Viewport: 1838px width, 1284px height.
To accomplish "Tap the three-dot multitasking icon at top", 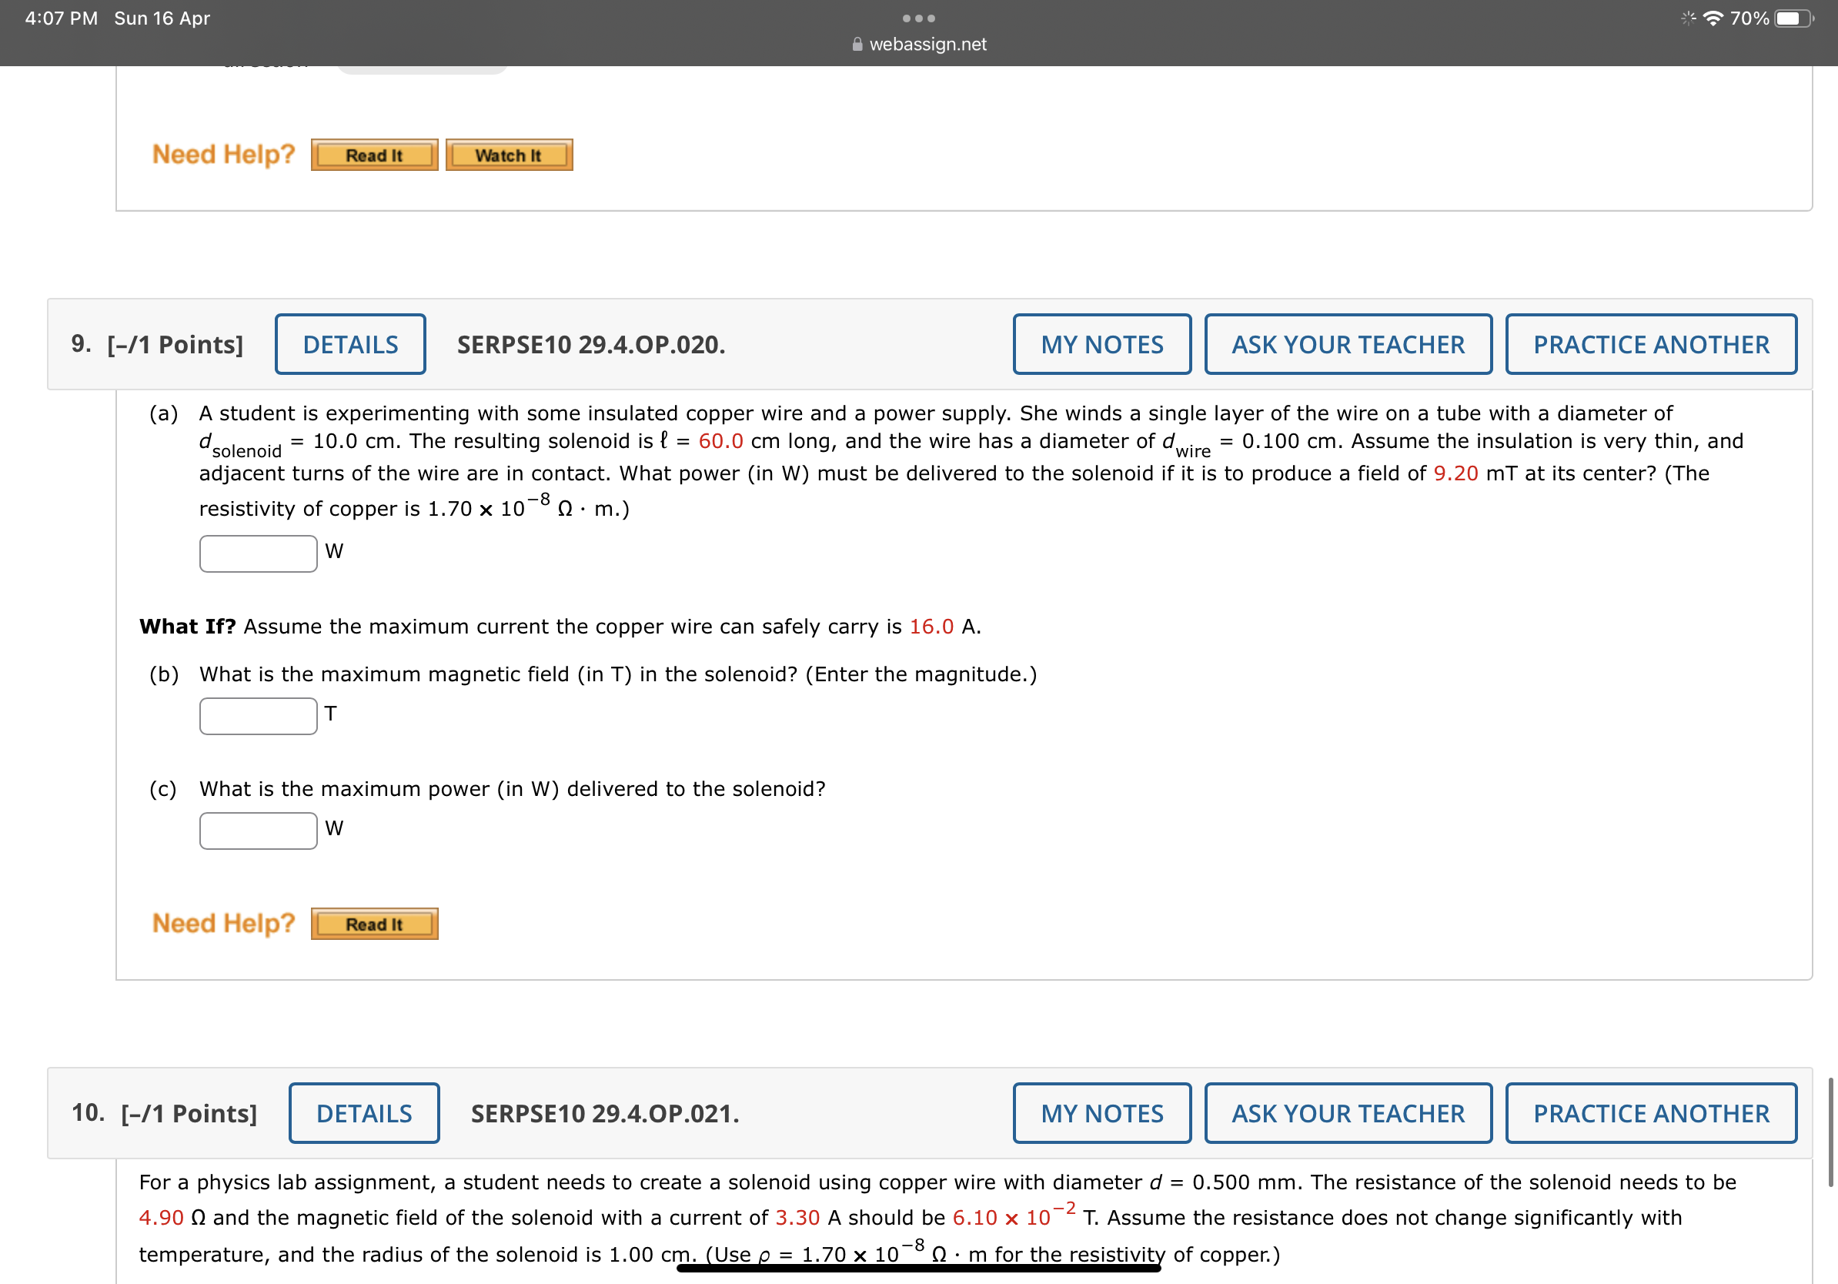I will [918, 18].
